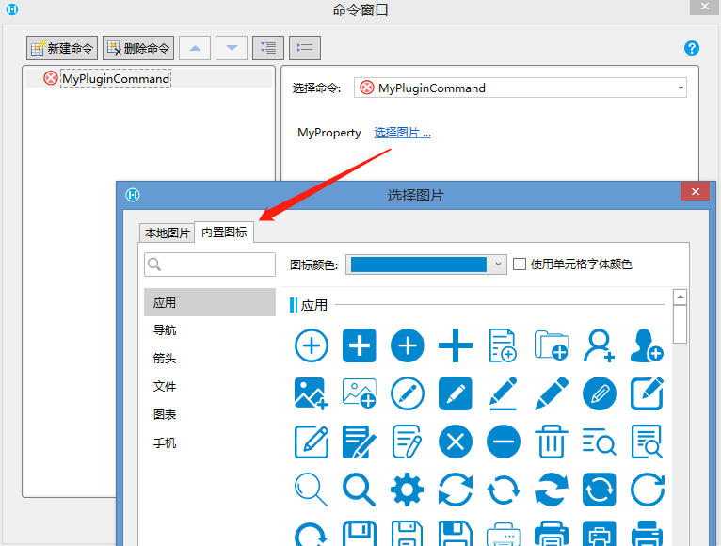Choose the filled square plus icon
This screenshot has width=721, height=546.
click(x=360, y=345)
